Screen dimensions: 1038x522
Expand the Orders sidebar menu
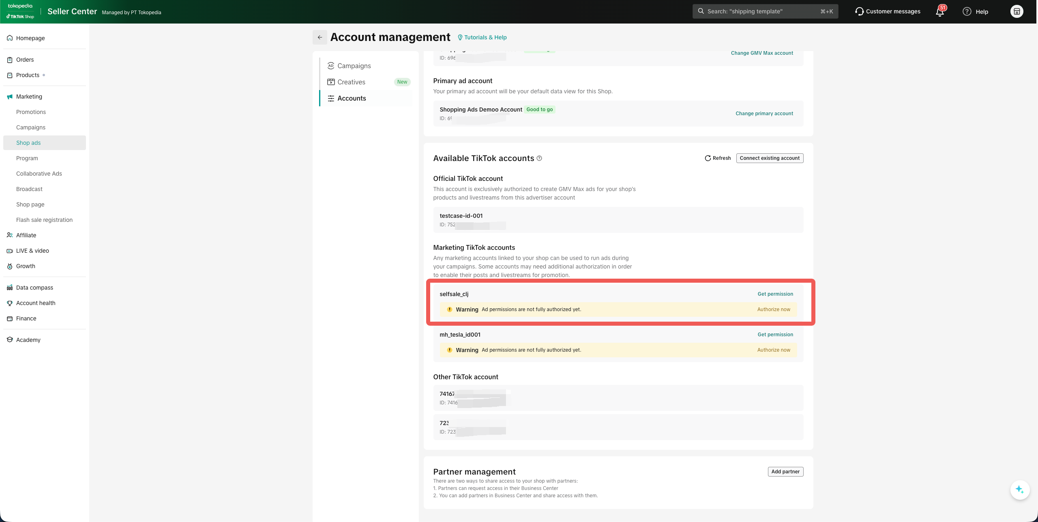tap(25, 60)
